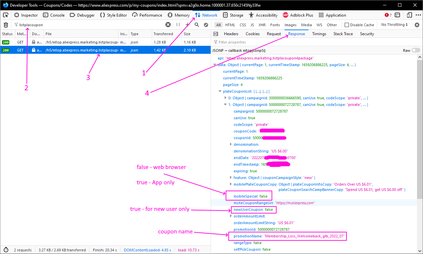Select the 1.42 KB request row
The image size is (423, 254).
click(x=105, y=50)
